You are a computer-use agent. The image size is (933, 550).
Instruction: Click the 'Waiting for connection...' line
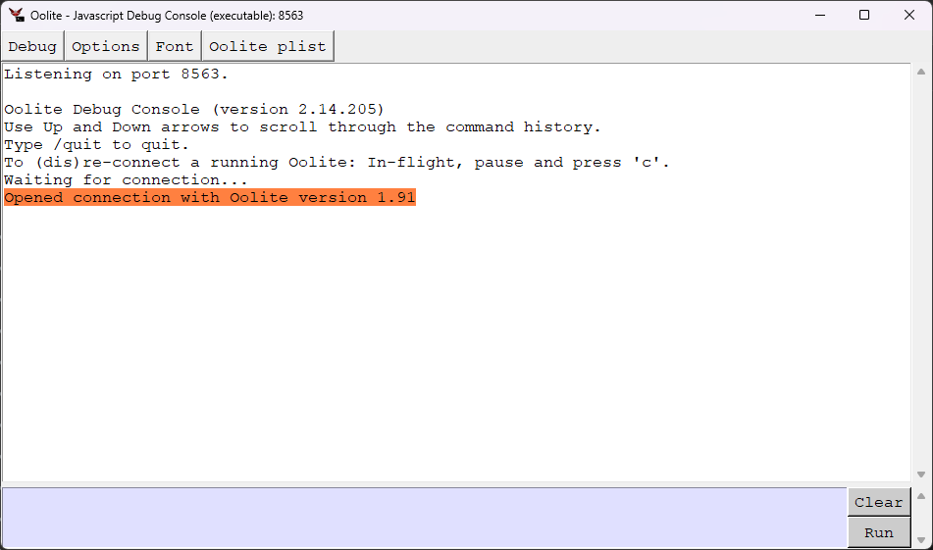coord(126,180)
